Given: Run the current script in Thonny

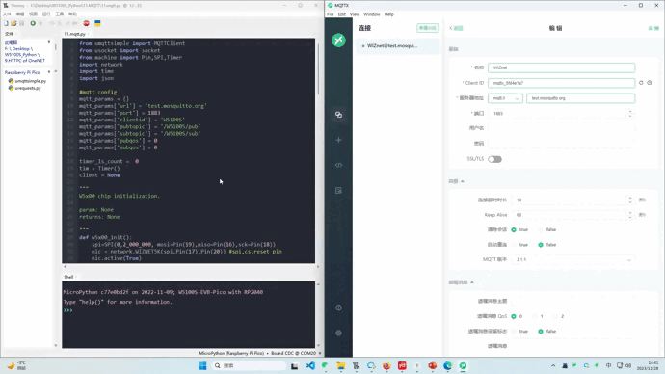Looking at the screenshot, I should tap(33, 23).
